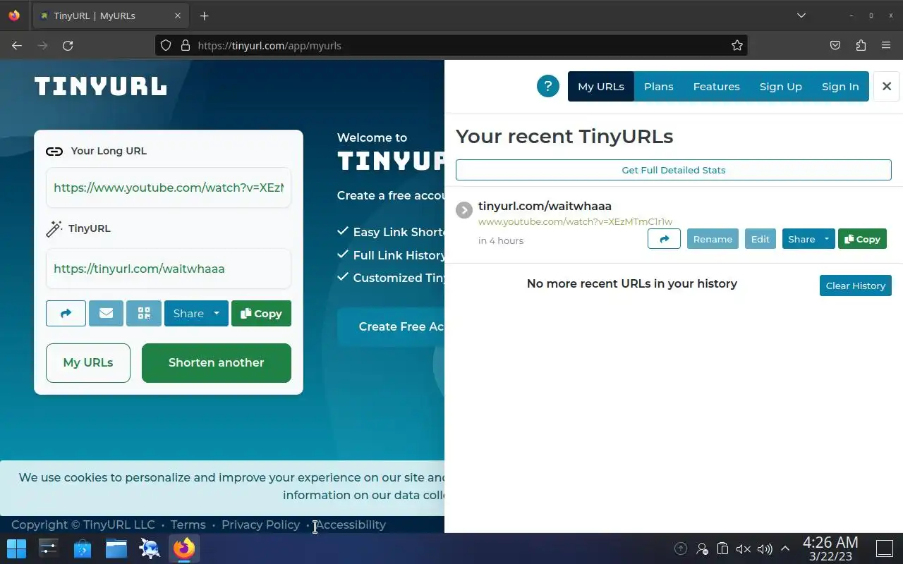Copy the shortened URL under the TinyURL field
The height and width of the screenshot is (564, 903).
(x=261, y=314)
